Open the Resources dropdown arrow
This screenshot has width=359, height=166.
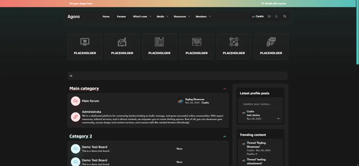189,17
